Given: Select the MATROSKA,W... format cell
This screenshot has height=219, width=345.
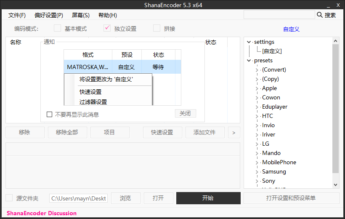Looking at the screenshot, I should click(x=88, y=67).
